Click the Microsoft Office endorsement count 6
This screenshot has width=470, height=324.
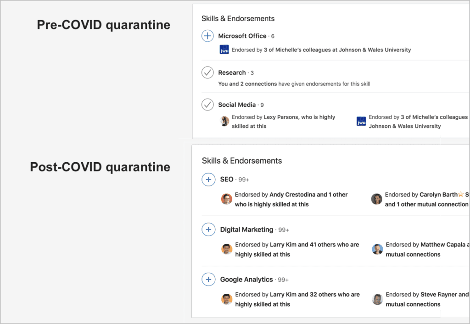coord(273,36)
